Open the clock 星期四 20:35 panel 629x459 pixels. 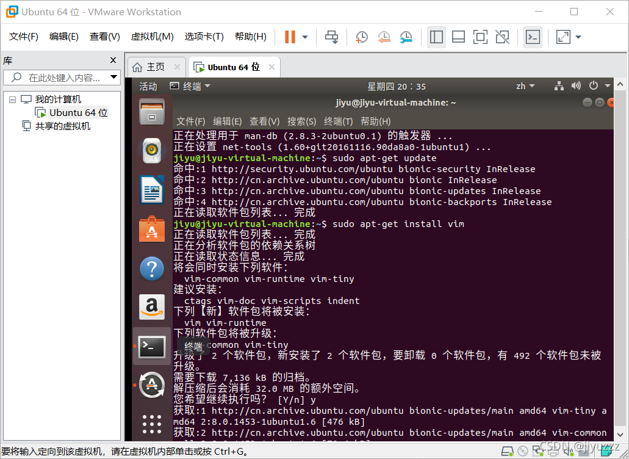397,86
